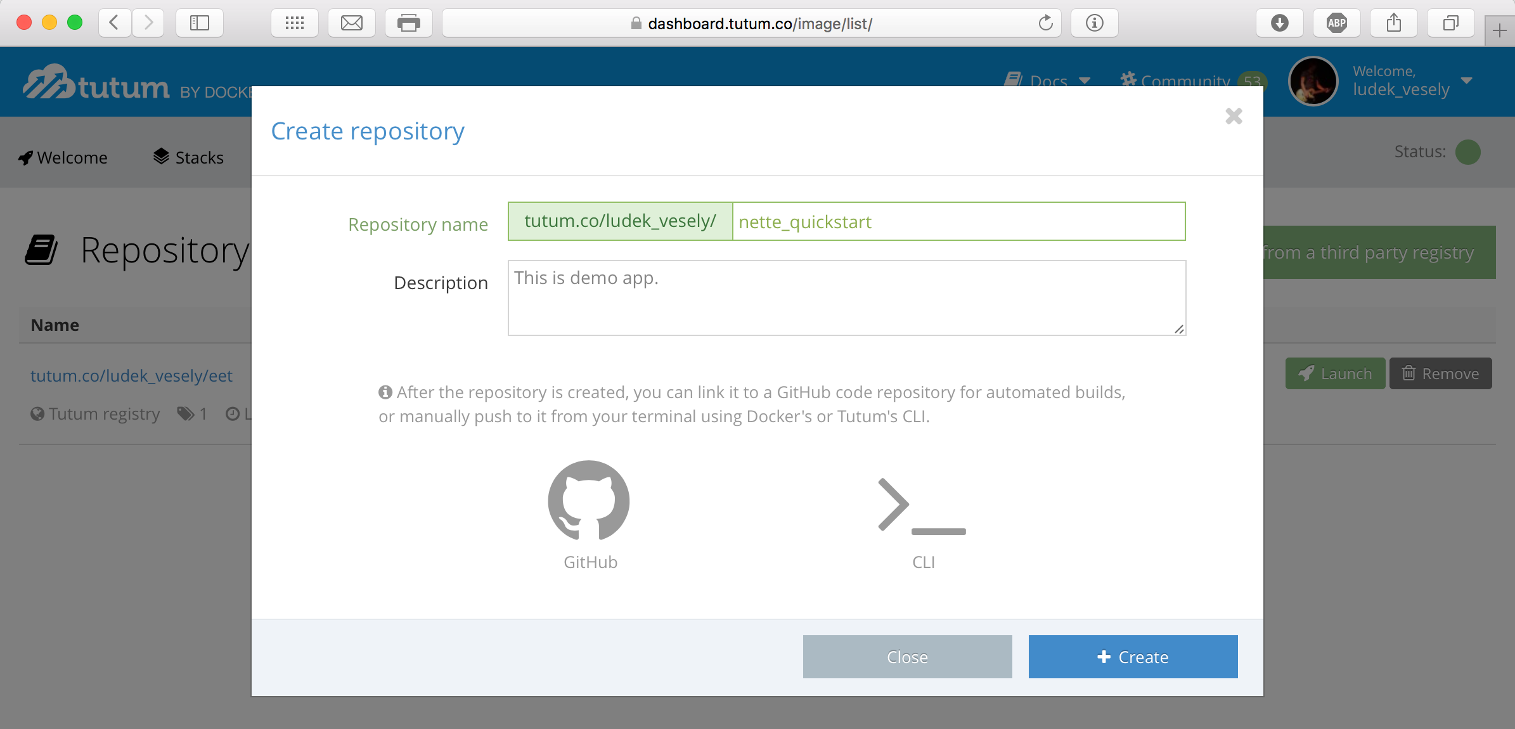Click the ABP Adblock Plus icon
The height and width of the screenshot is (729, 1515).
1337,23
